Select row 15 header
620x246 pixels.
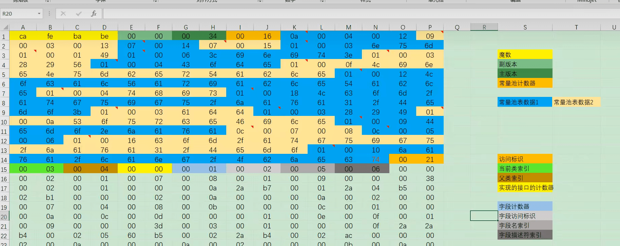pos(4,169)
